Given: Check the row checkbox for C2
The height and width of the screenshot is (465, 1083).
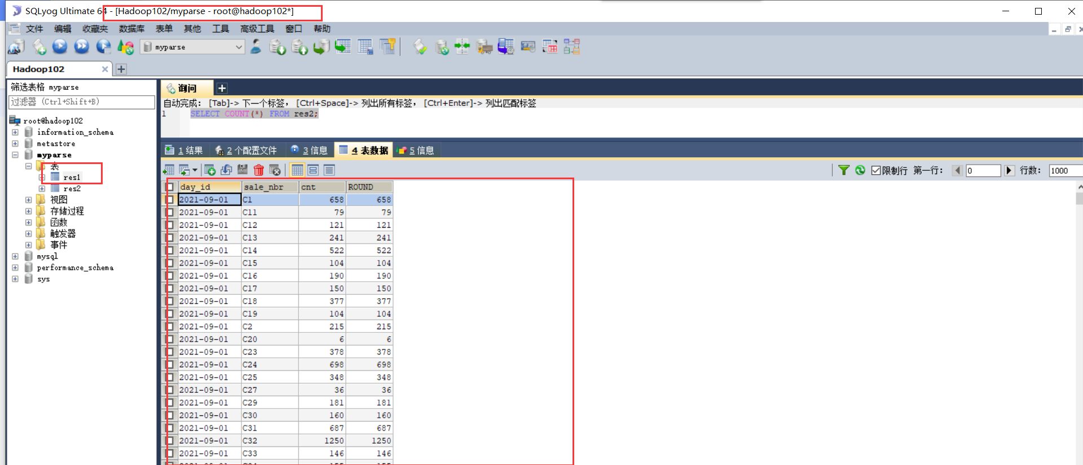Looking at the screenshot, I should (170, 326).
